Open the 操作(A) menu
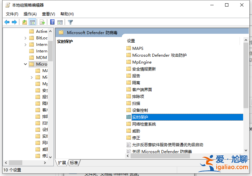Viewport: 252px width, 176px height. (x=30, y=14)
